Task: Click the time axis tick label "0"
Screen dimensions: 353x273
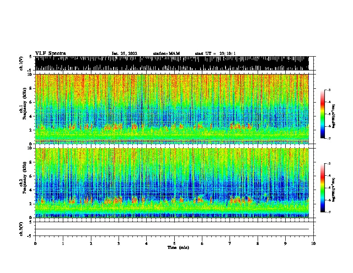Action: pyautogui.click(x=35, y=244)
